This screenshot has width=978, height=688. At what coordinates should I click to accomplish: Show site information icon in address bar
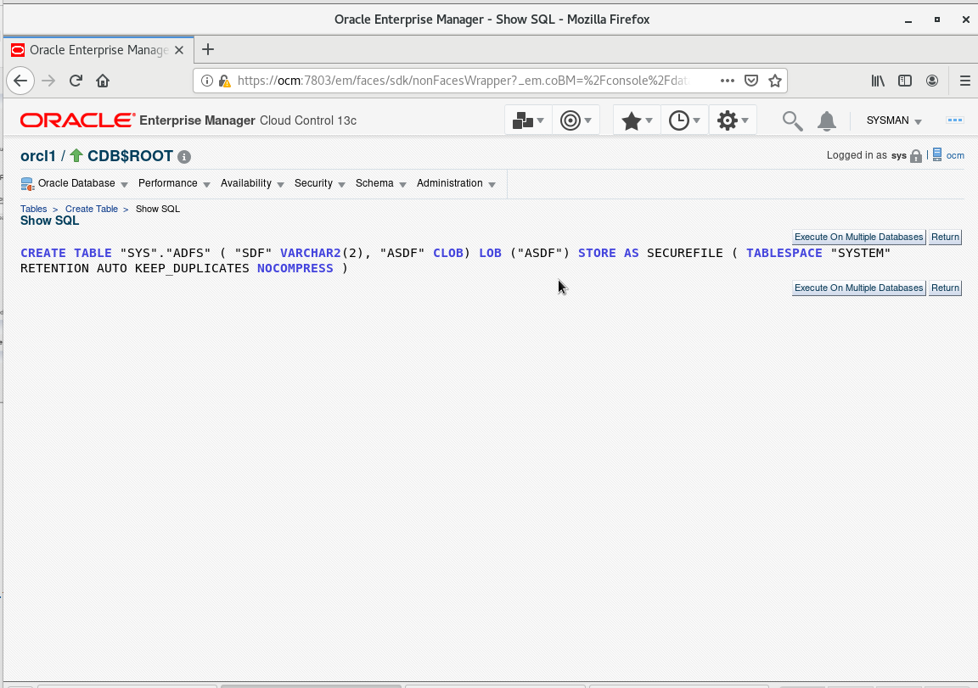(207, 81)
